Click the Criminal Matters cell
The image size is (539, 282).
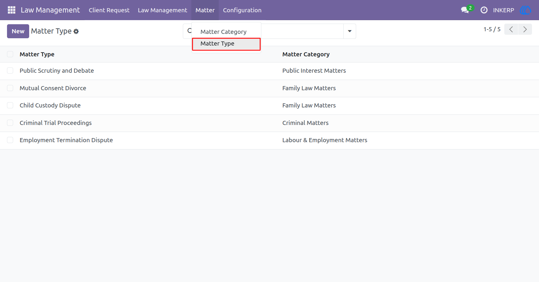point(305,123)
